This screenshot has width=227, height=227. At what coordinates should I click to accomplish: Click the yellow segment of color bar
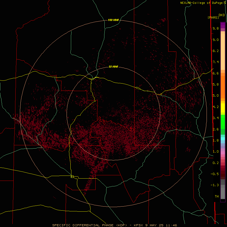(223, 108)
